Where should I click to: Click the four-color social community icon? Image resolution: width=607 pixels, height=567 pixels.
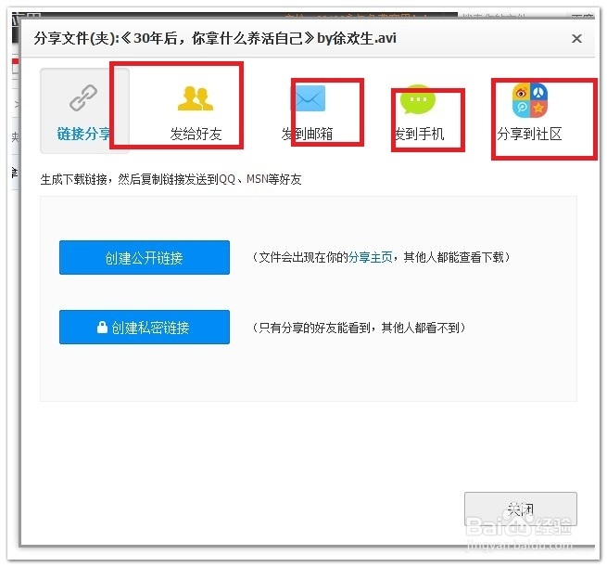tap(530, 100)
